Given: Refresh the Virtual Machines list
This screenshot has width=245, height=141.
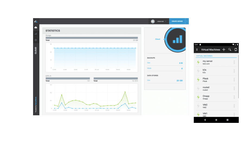Looking at the screenshot, I should pyautogui.click(x=236, y=50).
